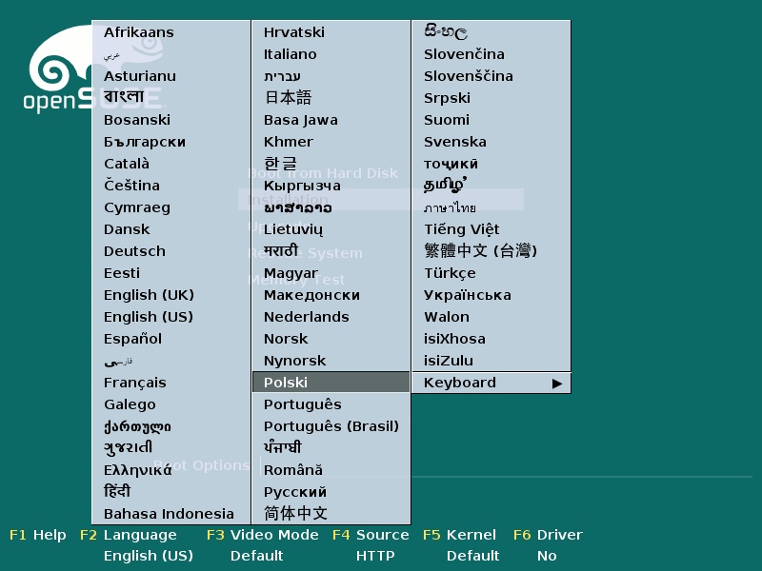Open F4 Source selection

(371, 535)
